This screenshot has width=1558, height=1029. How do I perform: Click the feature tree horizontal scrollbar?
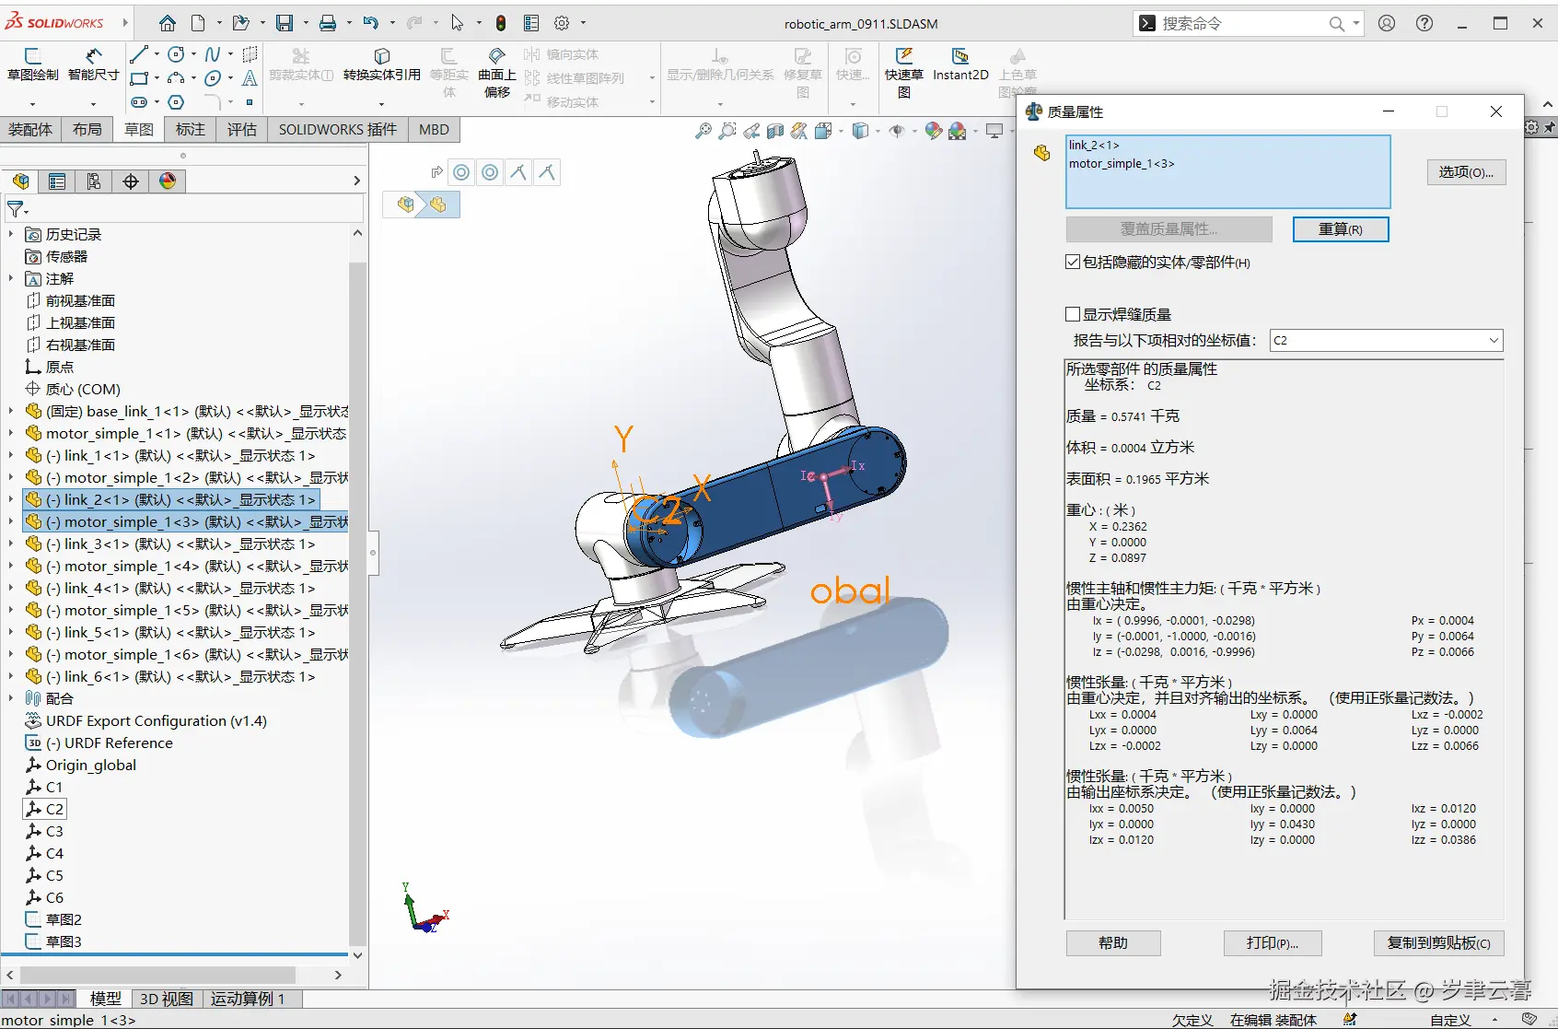[157, 975]
